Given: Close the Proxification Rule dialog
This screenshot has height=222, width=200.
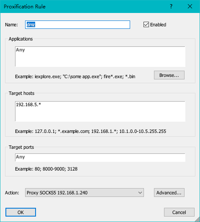Looking at the screenshot, I should [190, 6].
